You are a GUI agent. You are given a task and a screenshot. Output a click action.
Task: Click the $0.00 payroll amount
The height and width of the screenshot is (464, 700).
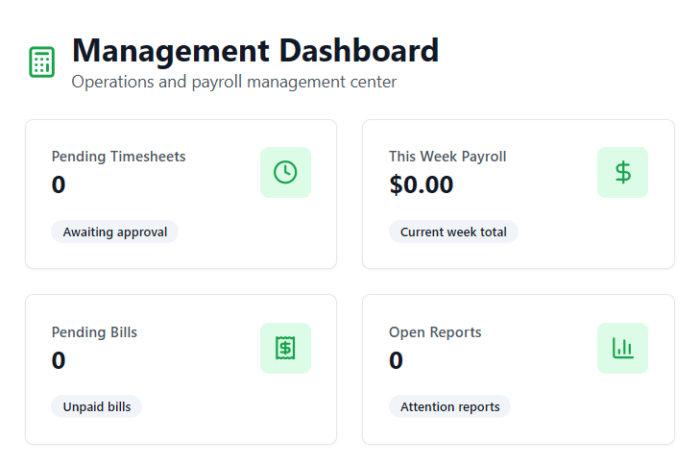point(421,184)
